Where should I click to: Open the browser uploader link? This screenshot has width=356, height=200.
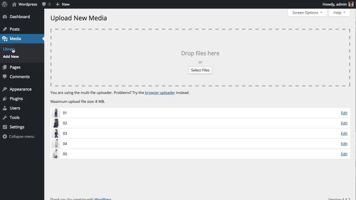160,93
